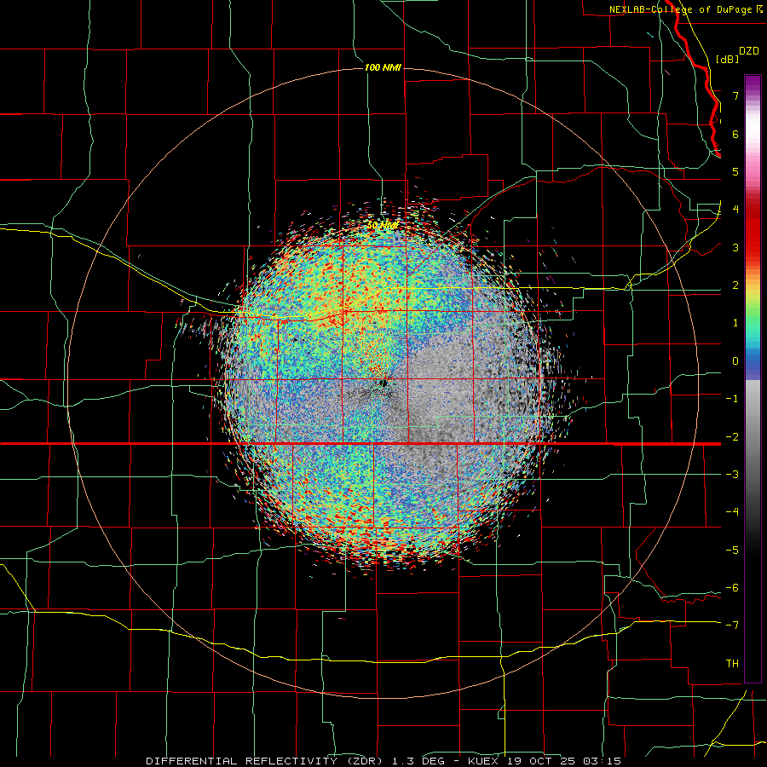Click DIFFERENTIAL REFLECTIVITY in the bottom caption
The image size is (767, 767).
tap(242, 761)
